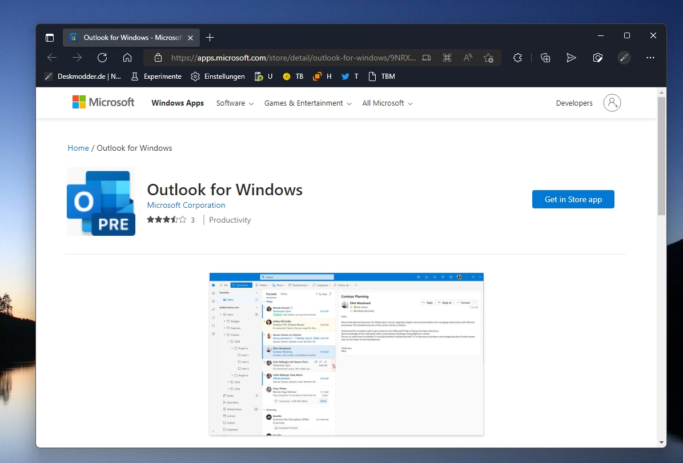
Task: Open the H bookmark
Action: (x=322, y=77)
